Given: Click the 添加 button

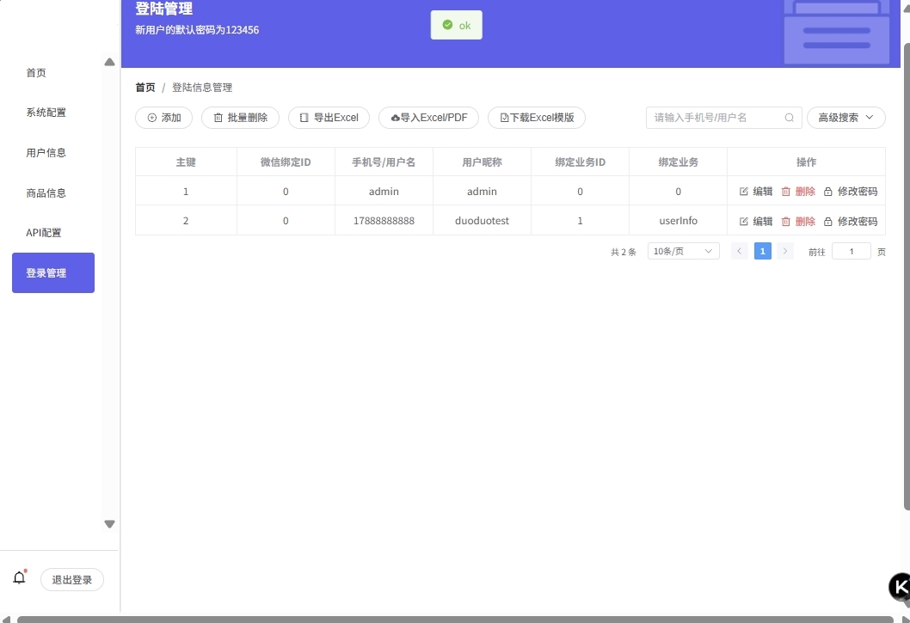Looking at the screenshot, I should pos(163,118).
